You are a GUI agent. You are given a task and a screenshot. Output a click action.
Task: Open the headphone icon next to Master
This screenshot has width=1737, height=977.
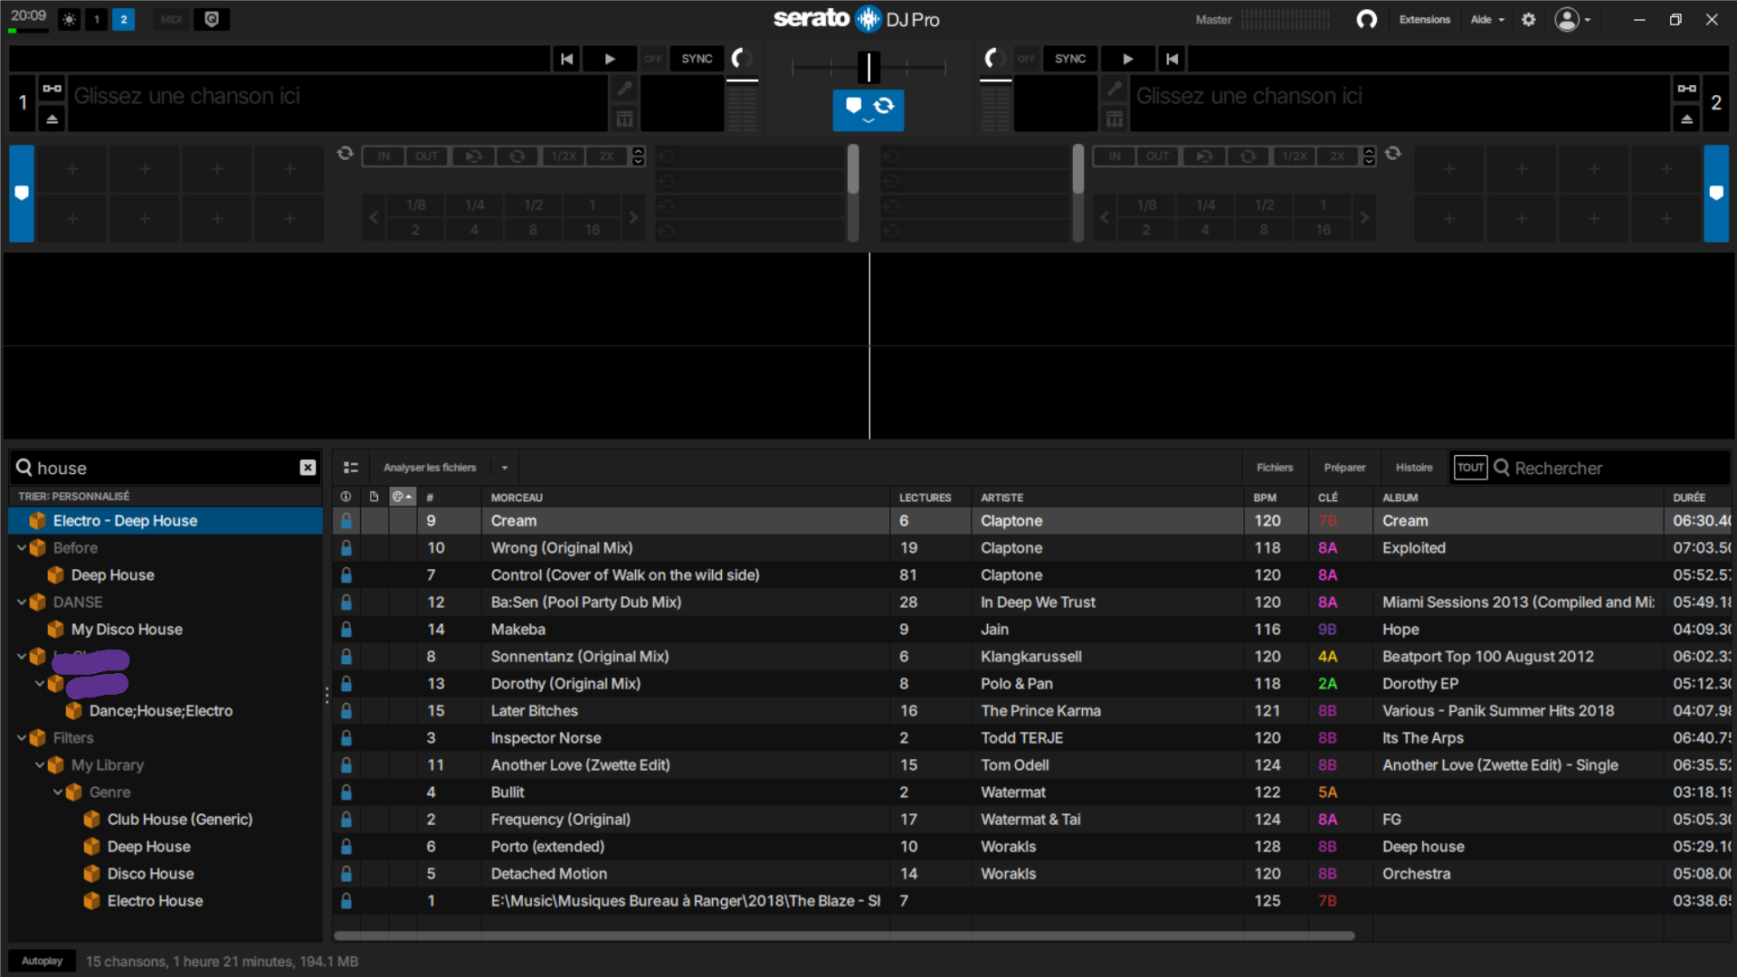click(1366, 19)
